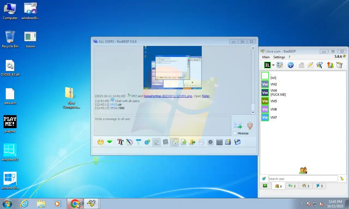
Task: Show hidden tray icons arrow
Action: tap(302, 204)
